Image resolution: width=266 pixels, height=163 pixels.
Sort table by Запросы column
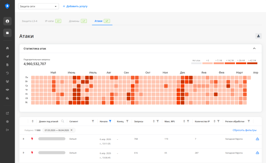(153, 121)
